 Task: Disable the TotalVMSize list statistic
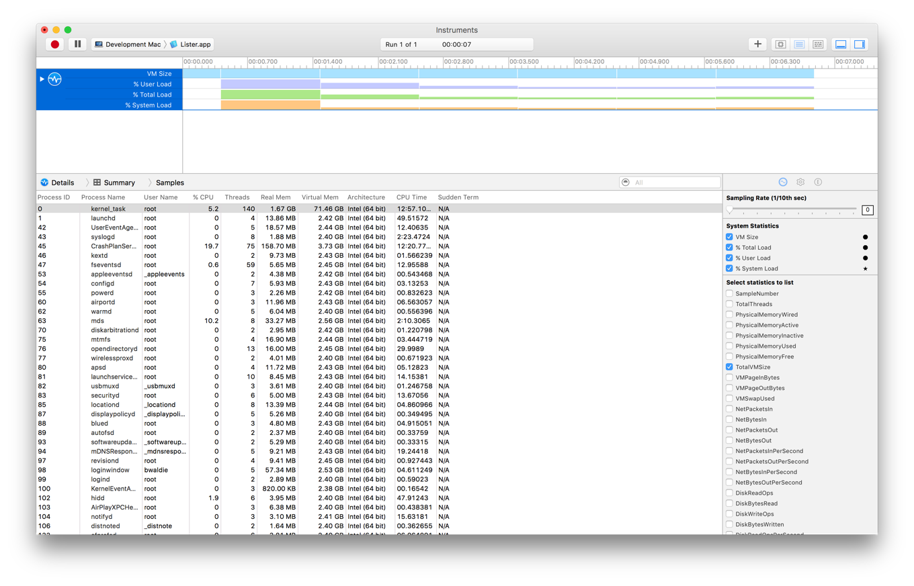(x=729, y=367)
